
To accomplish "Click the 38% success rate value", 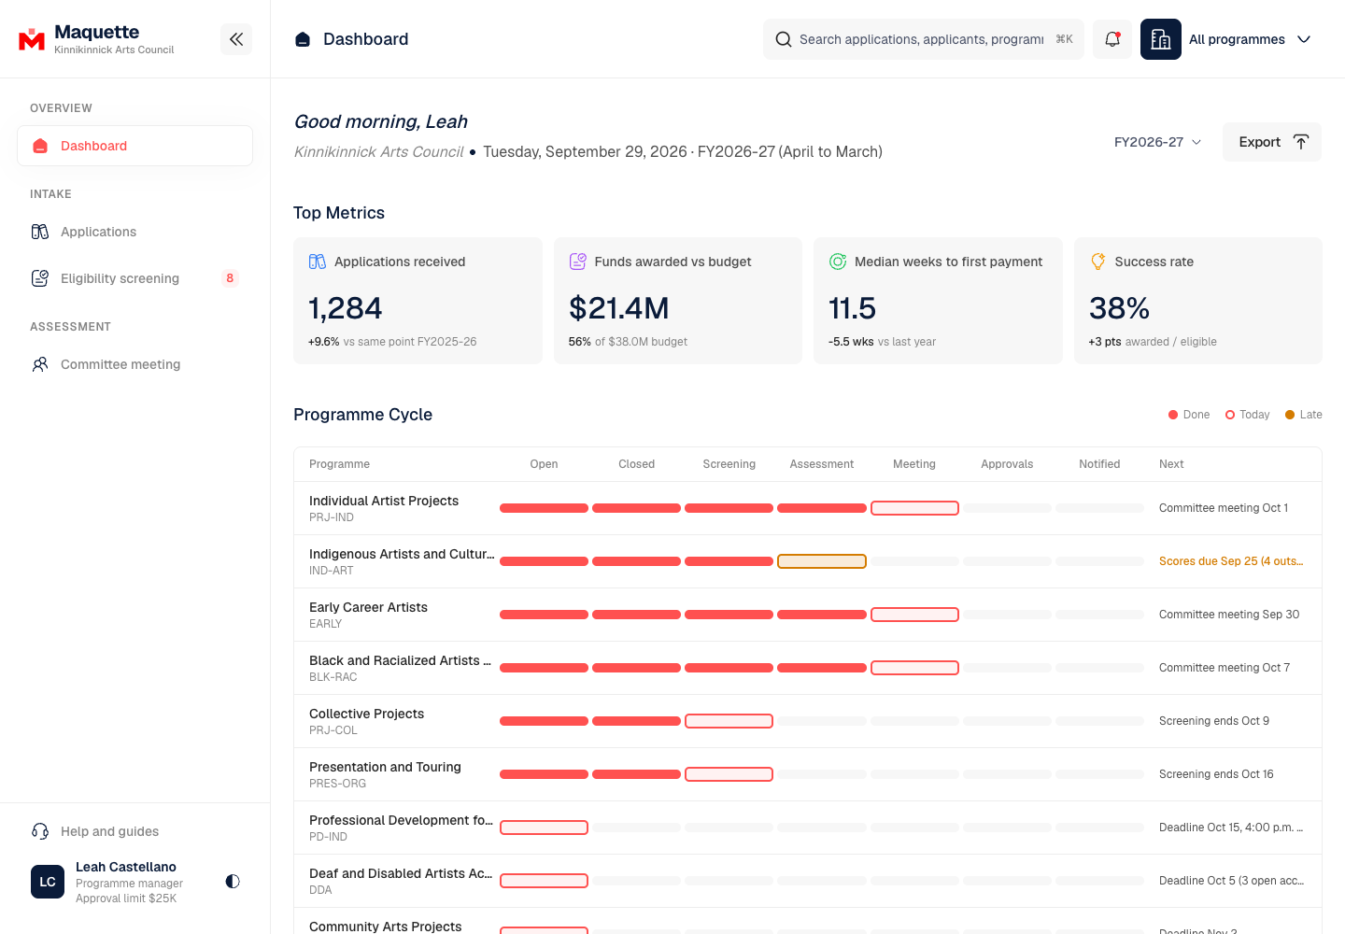I will tap(1119, 308).
